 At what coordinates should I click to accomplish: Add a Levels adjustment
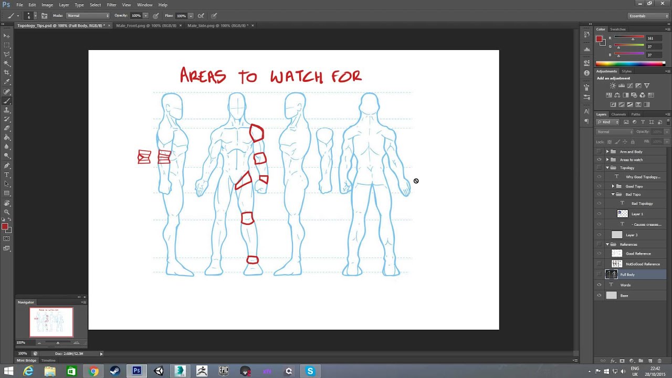click(x=621, y=86)
